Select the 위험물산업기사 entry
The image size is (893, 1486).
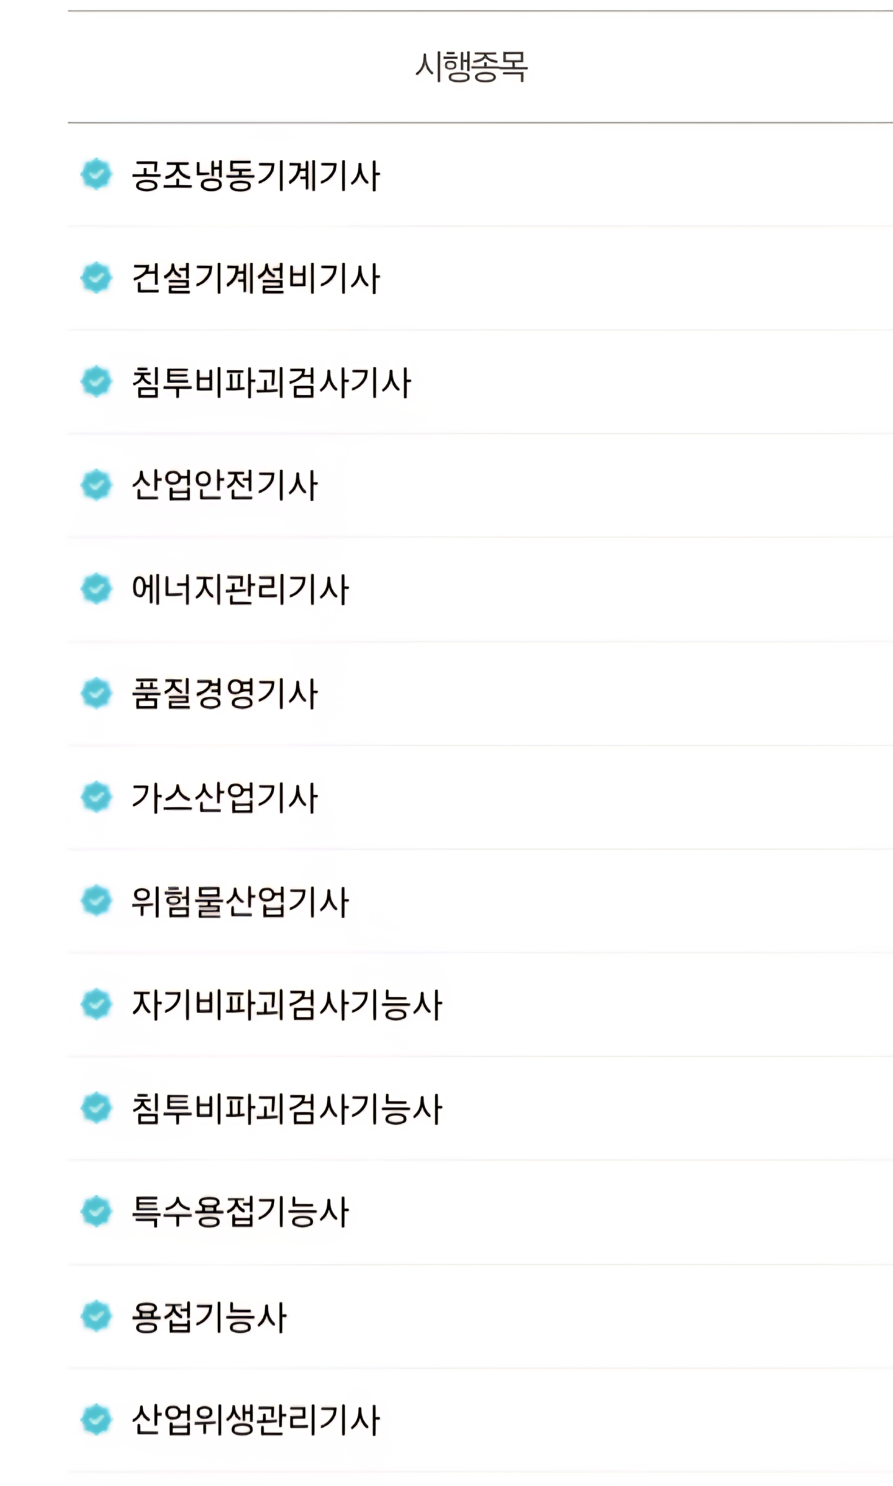click(240, 902)
